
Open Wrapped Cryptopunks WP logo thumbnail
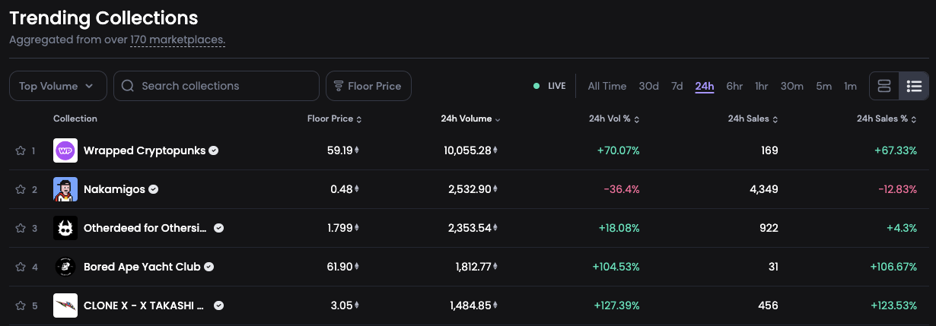tap(65, 150)
